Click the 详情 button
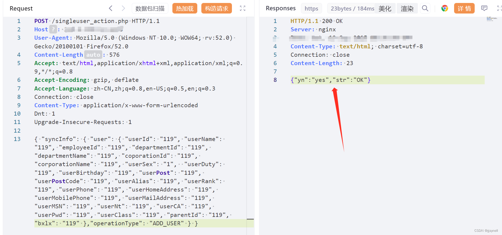The height and width of the screenshot is (235, 502). [x=464, y=8]
